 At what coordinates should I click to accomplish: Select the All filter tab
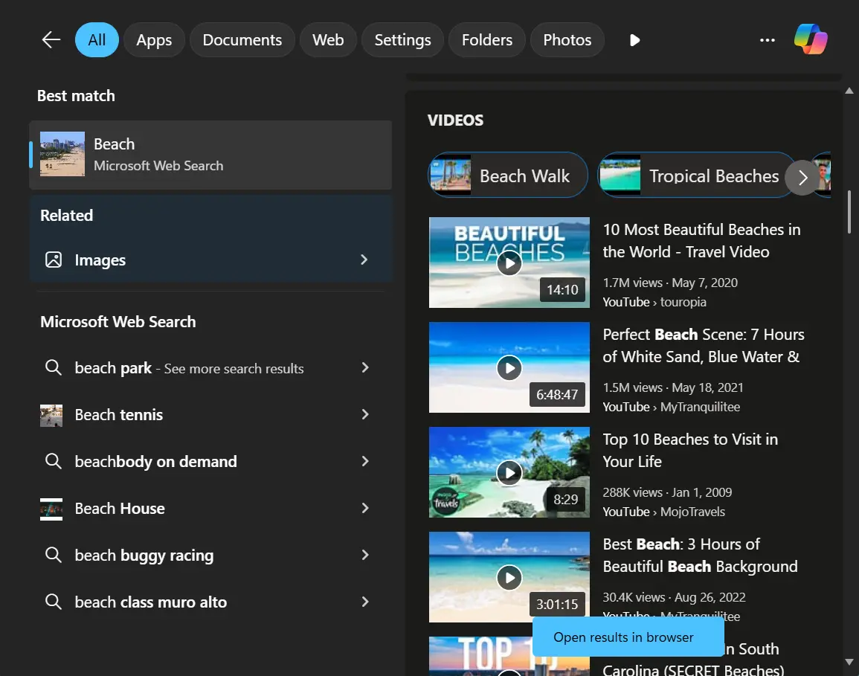pos(97,40)
